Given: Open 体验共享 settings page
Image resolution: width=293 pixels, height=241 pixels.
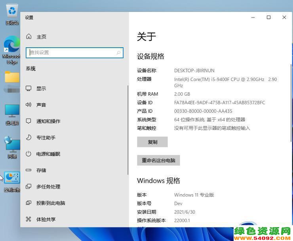Looking at the screenshot, I should (x=46, y=219).
